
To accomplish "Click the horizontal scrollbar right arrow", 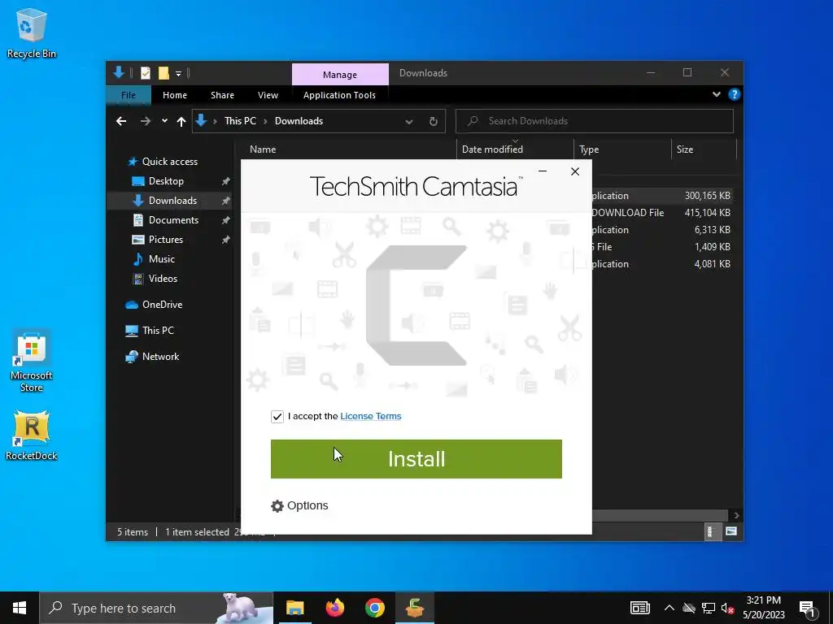I will click(735, 515).
